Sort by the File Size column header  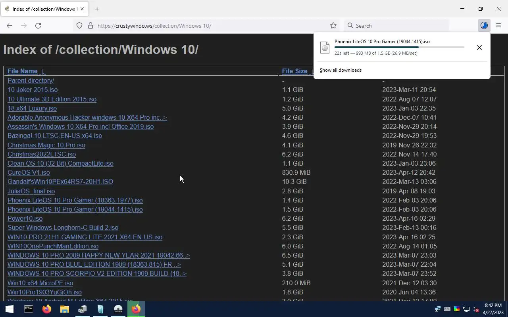(x=294, y=71)
